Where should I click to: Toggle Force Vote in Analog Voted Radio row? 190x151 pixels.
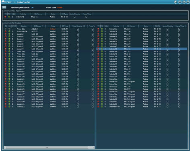click(86, 17)
